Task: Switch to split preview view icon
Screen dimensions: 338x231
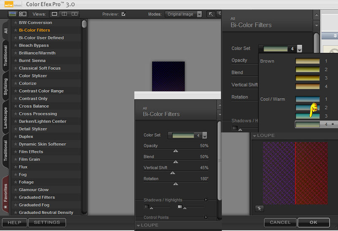Action: pos(64,14)
